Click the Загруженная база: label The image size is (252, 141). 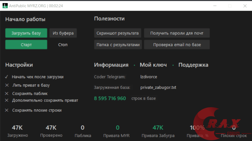click(112, 87)
